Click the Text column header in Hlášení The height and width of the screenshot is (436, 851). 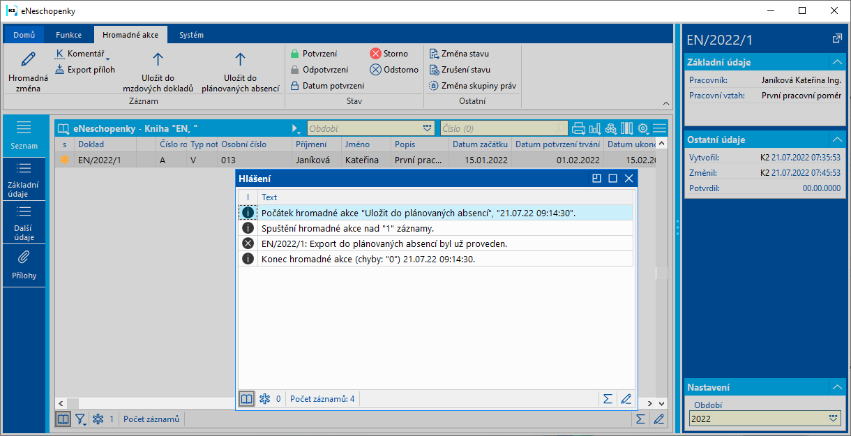point(445,197)
